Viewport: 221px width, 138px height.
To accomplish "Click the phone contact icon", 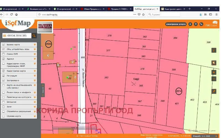I will (201, 24).
